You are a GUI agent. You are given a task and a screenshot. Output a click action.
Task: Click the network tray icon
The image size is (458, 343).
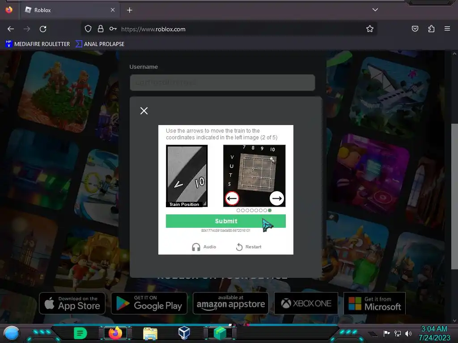pos(398,333)
